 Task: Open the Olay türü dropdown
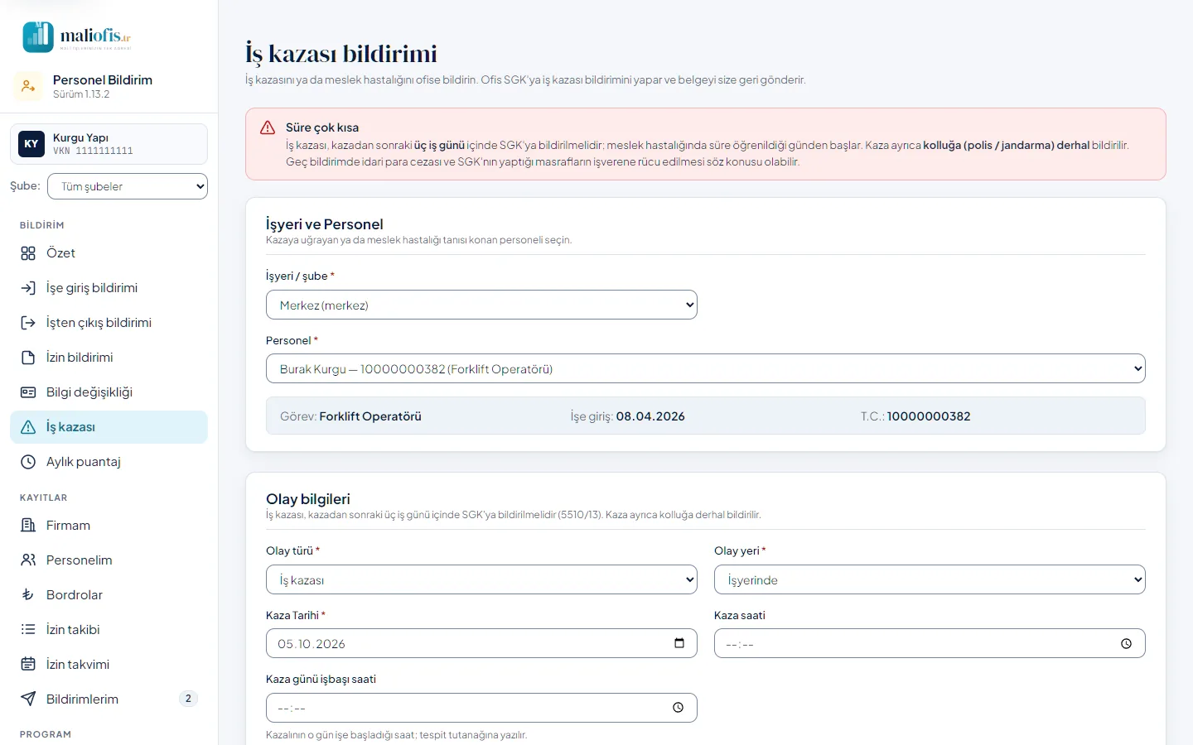(481, 579)
